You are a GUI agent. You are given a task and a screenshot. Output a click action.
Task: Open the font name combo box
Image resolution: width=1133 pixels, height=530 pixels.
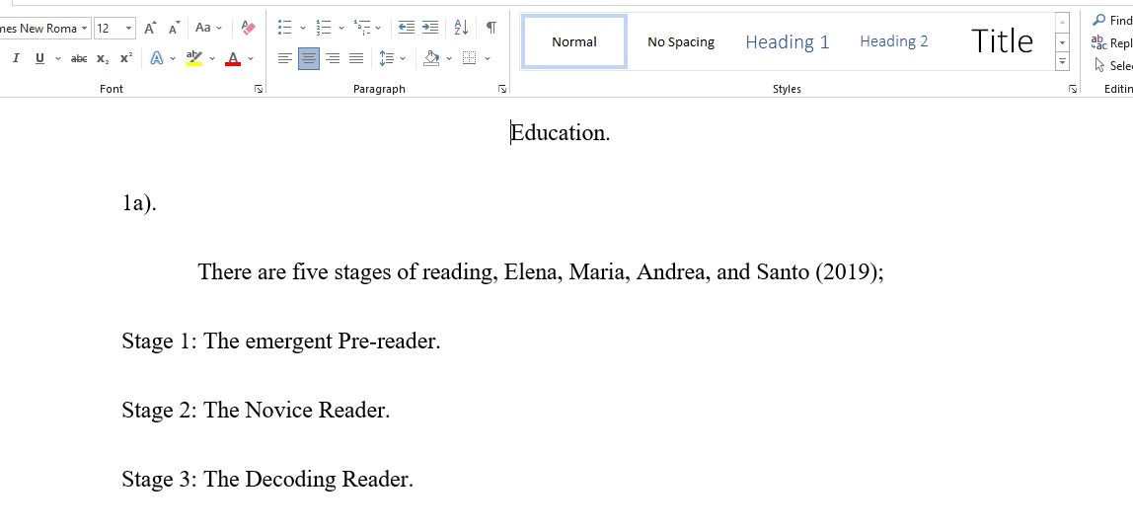tap(44, 29)
